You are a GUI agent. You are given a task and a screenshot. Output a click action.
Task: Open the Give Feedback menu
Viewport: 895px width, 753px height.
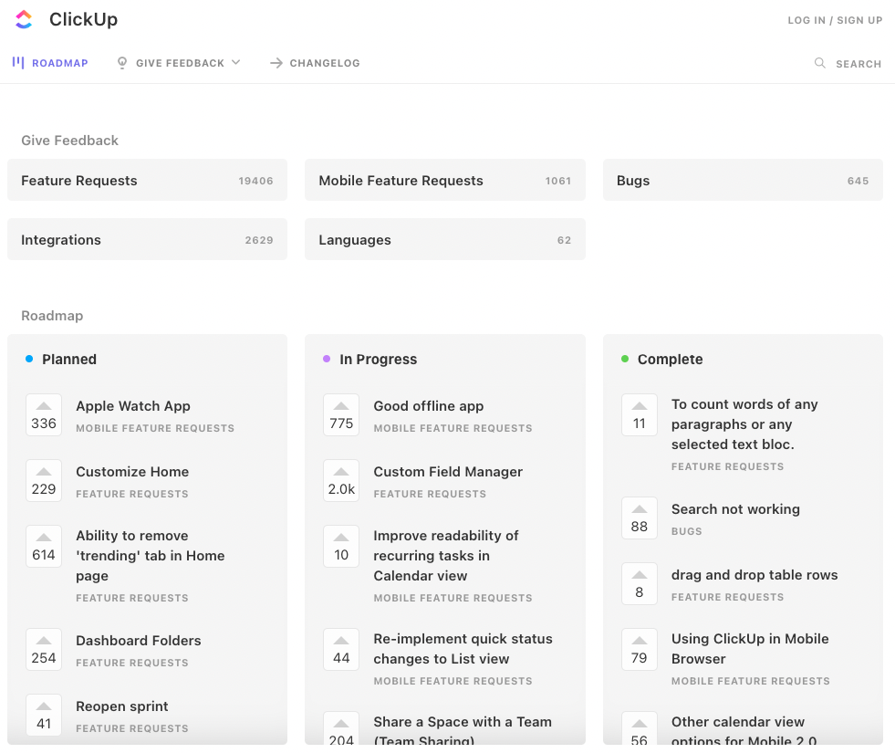point(179,63)
